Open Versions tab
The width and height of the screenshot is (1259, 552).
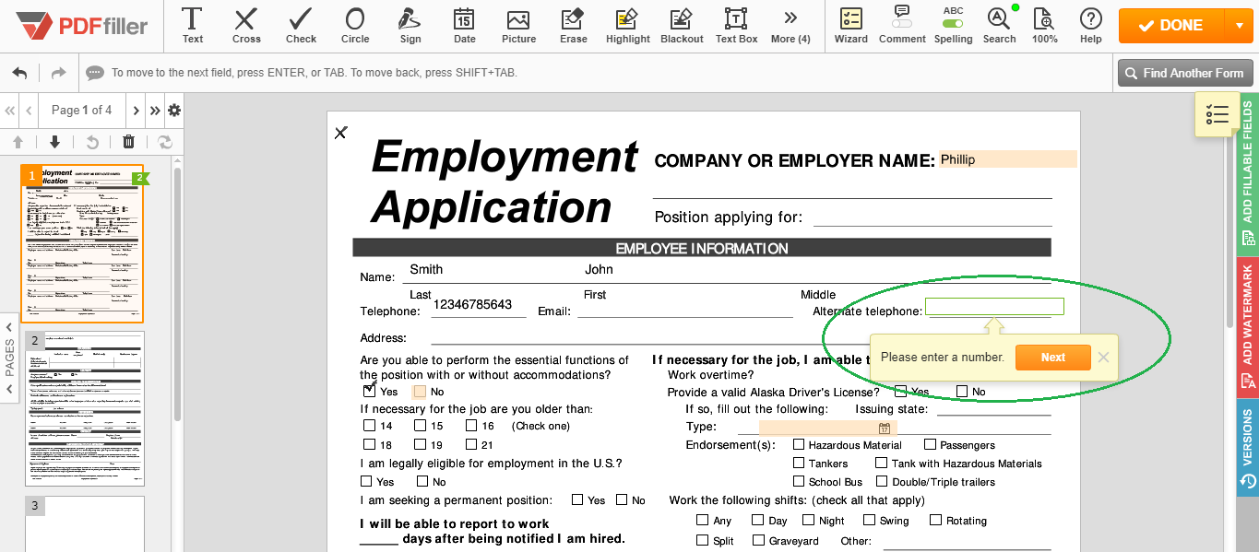(1248, 448)
